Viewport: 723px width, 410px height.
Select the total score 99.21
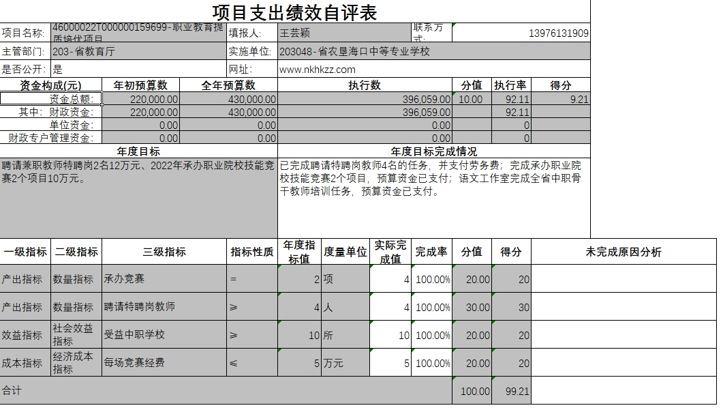511,391
